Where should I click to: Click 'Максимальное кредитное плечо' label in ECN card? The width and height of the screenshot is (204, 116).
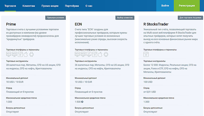tap(90, 98)
